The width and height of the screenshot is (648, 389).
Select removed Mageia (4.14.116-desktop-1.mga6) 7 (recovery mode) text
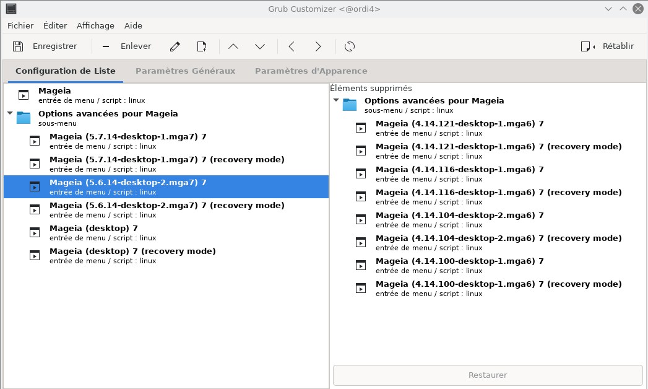[499, 193]
